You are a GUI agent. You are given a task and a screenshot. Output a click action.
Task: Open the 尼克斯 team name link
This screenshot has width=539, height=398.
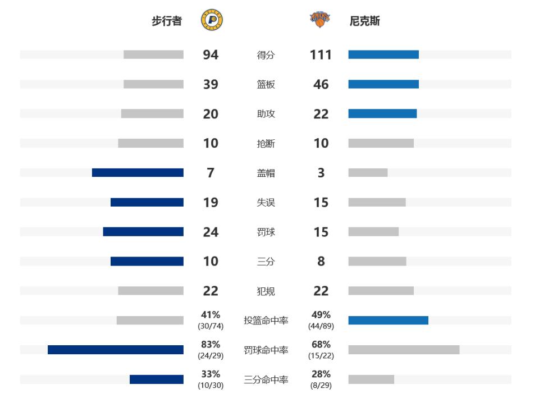(x=364, y=21)
